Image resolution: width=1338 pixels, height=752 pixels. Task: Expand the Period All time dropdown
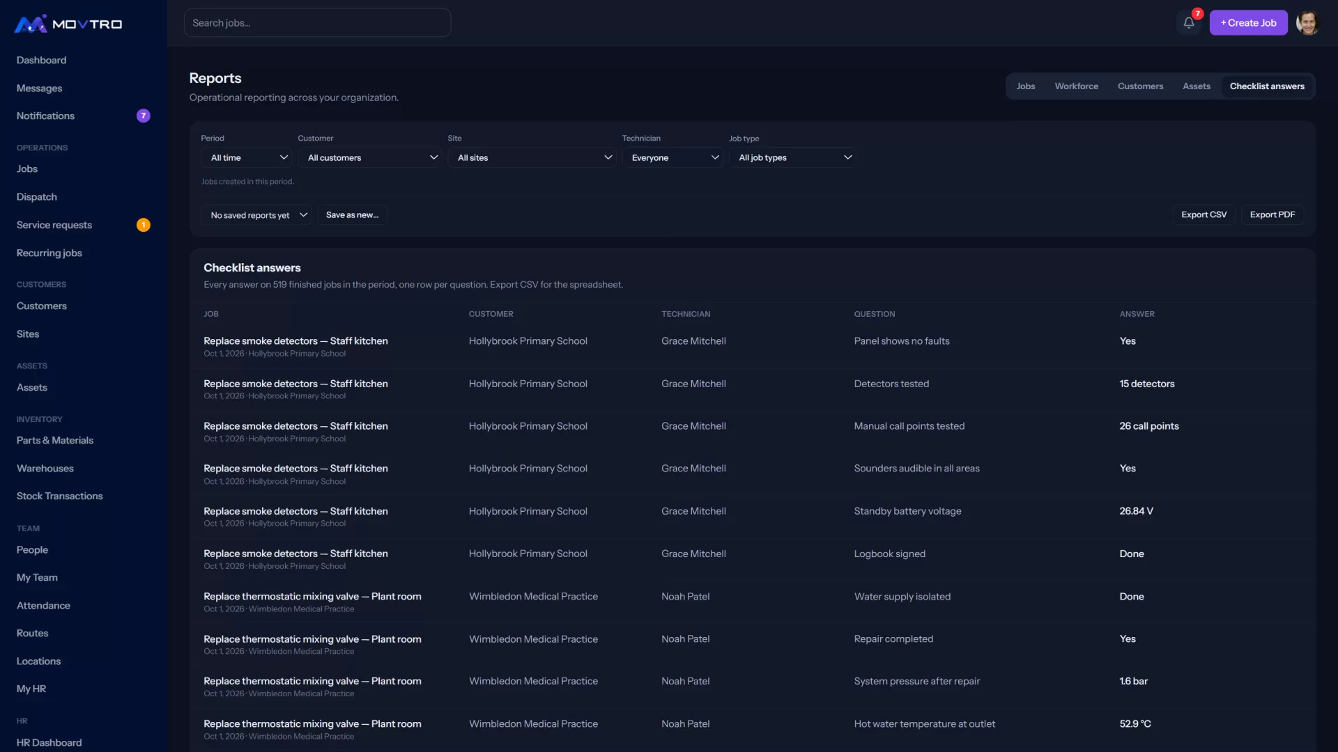tap(248, 158)
